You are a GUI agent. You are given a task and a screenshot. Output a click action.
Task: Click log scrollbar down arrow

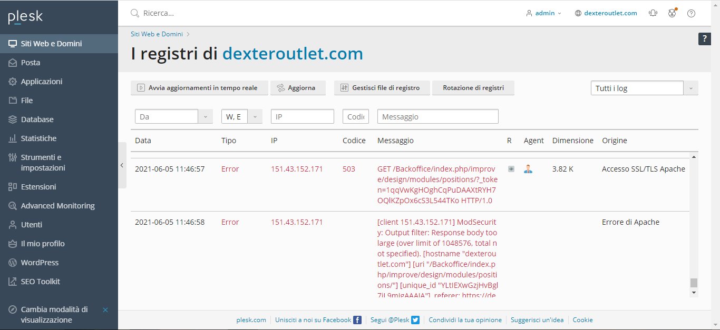coord(694,292)
